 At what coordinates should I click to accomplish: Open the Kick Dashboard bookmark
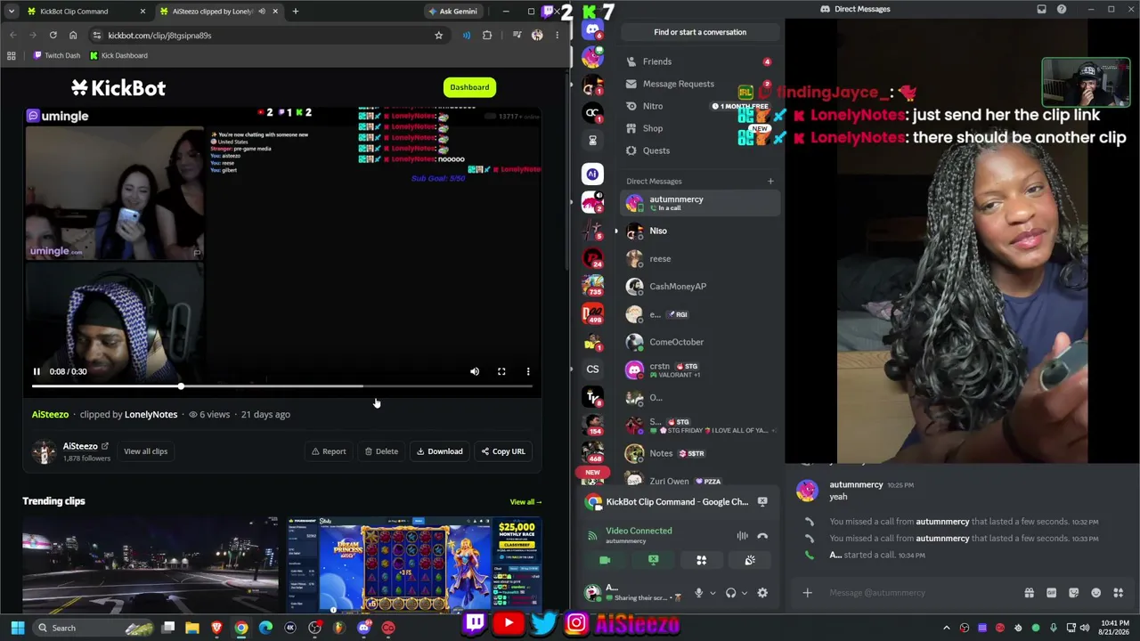pyautogui.click(x=118, y=55)
